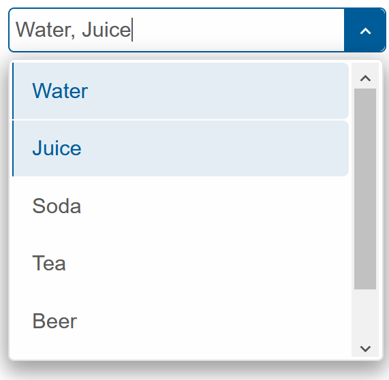Viewport: 389px width, 380px height.
Task: Click blank space right of Soda in its row
Action: [213, 206]
